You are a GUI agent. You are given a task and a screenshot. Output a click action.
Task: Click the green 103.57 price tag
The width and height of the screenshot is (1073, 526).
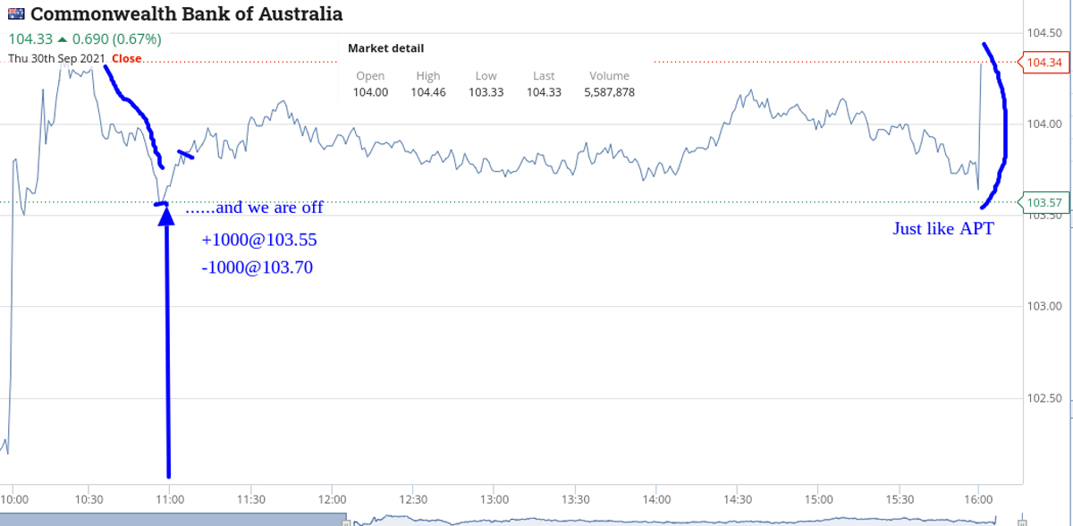tap(1044, 202)
